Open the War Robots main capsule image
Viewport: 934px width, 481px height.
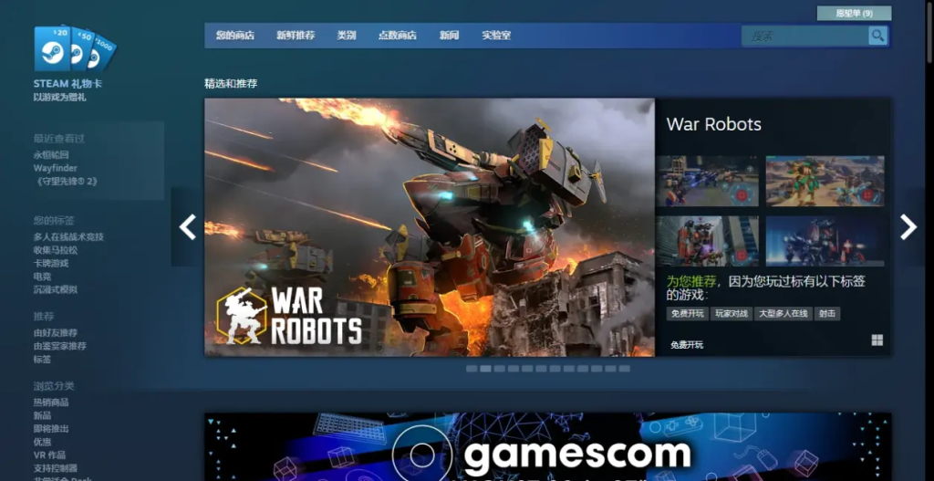coord(430,227)
